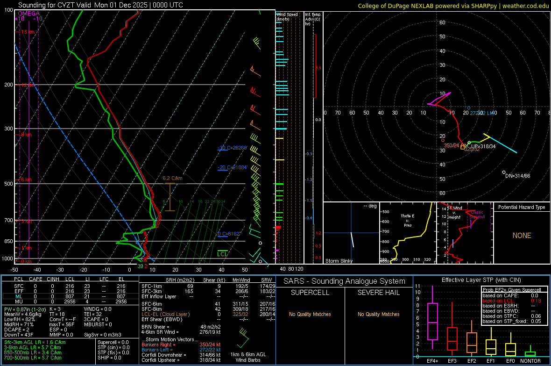Viewport: 551px width, 366px height.
Task: Click the 350/24 RM Bunkers right marker
Action: point(455,145)
